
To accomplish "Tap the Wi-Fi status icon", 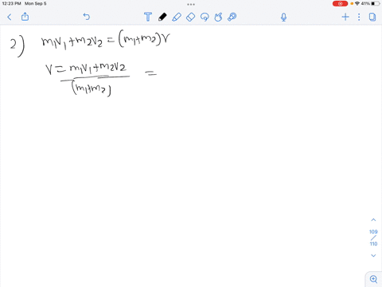I will 357,3.
